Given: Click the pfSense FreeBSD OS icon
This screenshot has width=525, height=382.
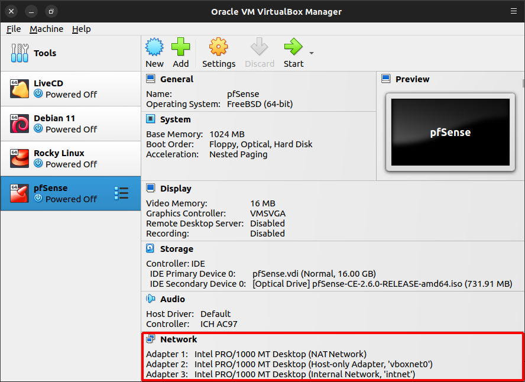Looking at the screenshot, I should pyautogui.click(x=20, y=193).
